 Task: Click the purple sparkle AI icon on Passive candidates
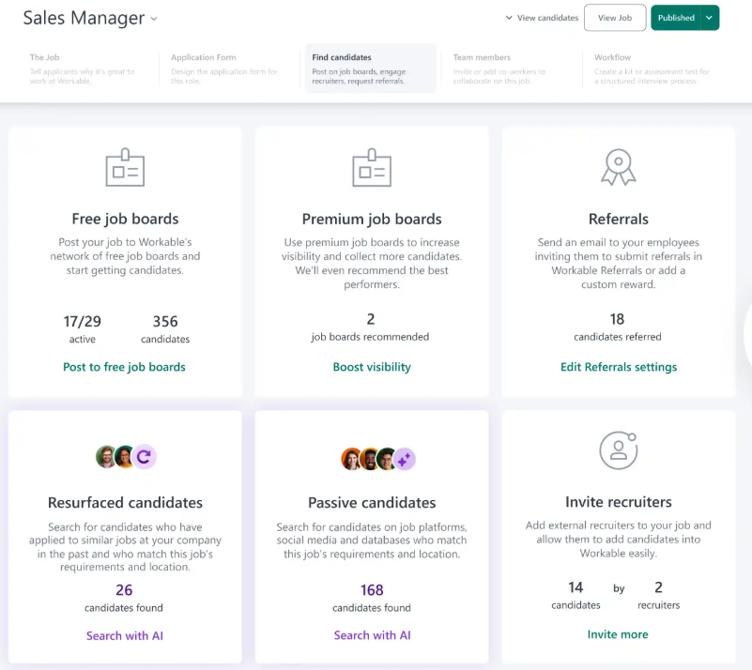point(405,459)
